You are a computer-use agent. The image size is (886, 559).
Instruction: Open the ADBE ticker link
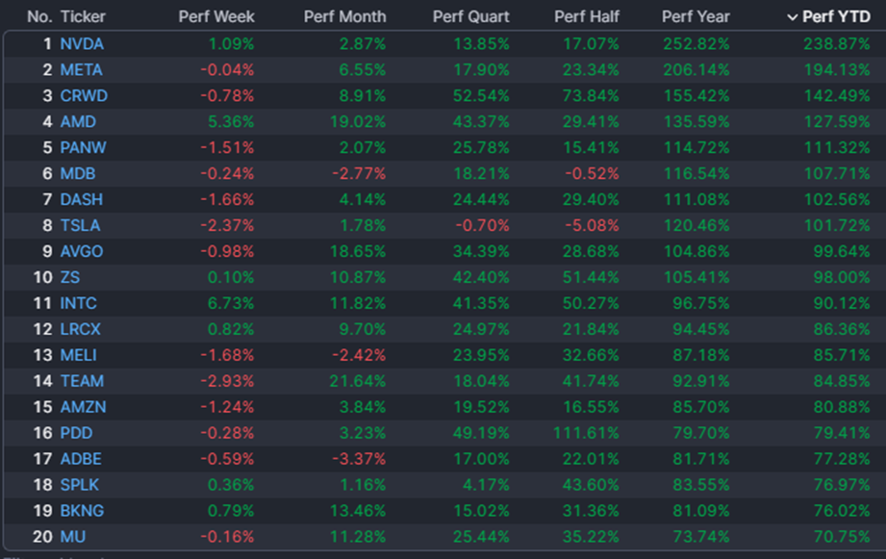click(x=81, y=459)
